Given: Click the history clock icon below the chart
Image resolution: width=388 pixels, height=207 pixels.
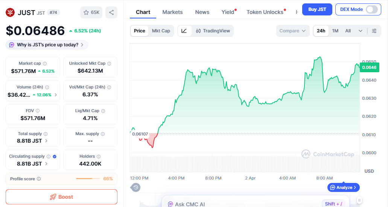Looking at the screenshot, I should click(x=136, y=187).
